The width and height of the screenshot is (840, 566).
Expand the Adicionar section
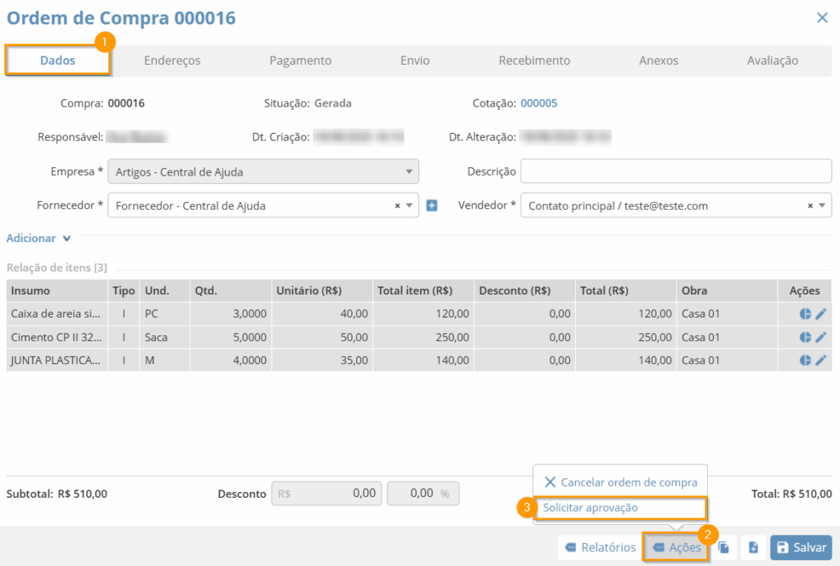pos(39,239)
